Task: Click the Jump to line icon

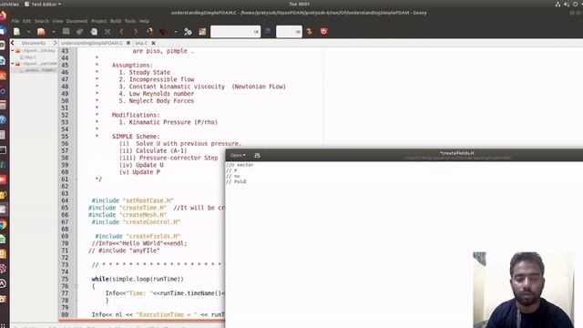Action: pyautogui.click(x=310, y=32)
